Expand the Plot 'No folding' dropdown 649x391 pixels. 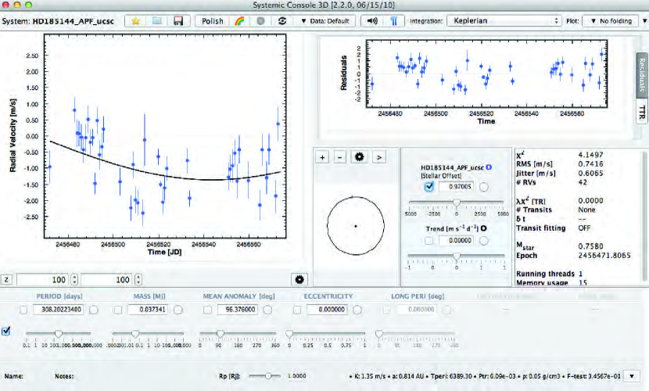(611, 21)
